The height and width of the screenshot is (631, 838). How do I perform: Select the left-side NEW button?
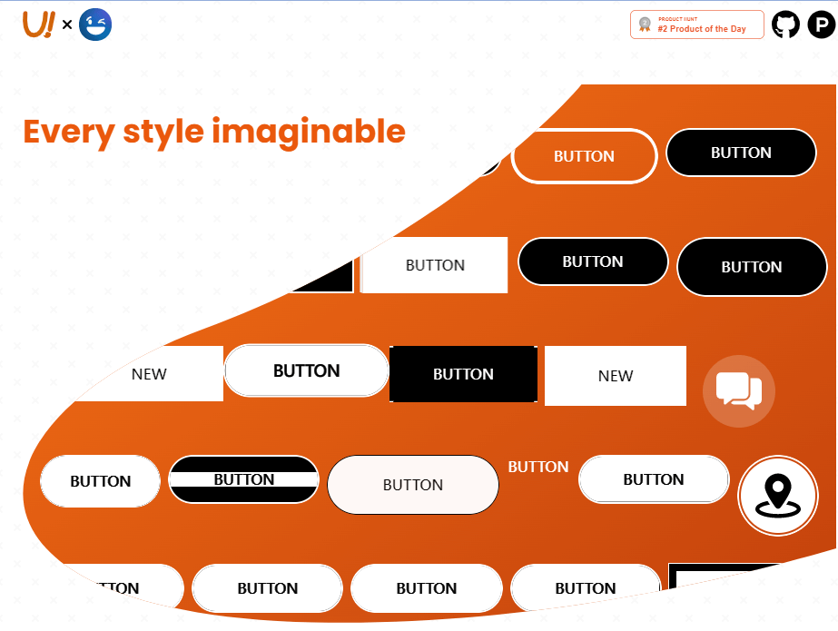click(x=149, y=374)
